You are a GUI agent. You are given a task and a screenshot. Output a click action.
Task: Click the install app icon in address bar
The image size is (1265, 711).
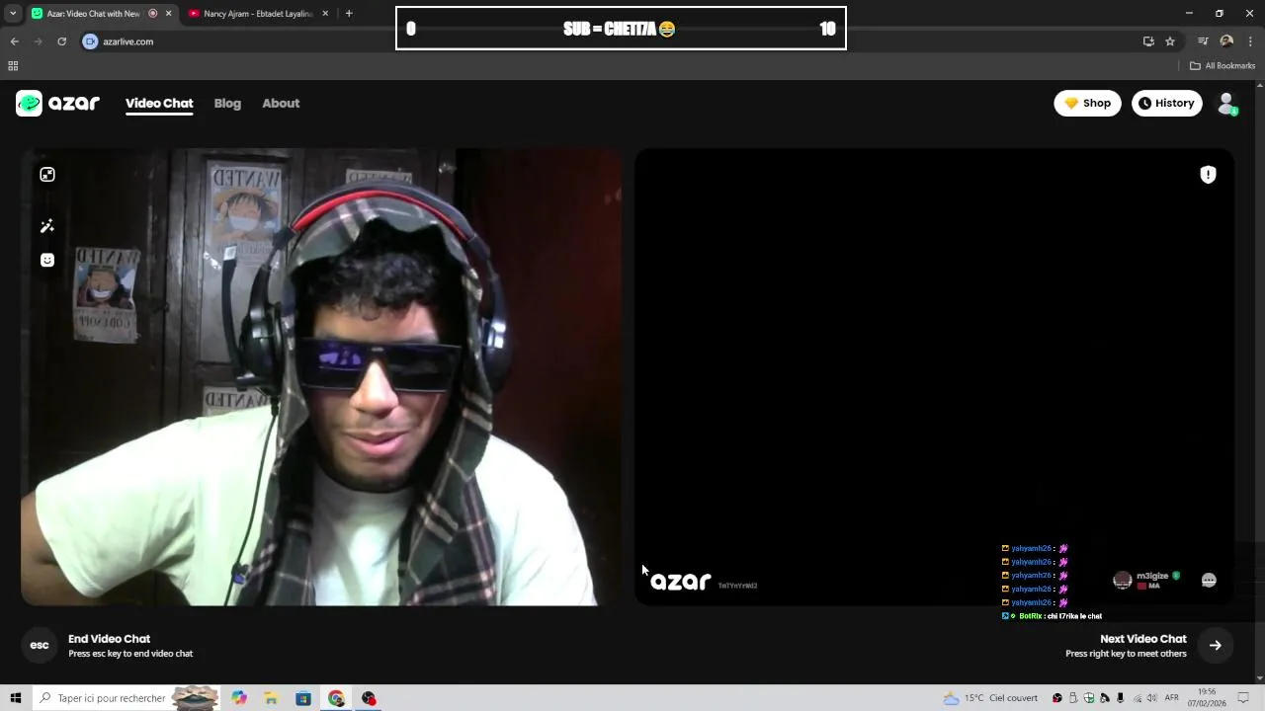(1148, 41)
